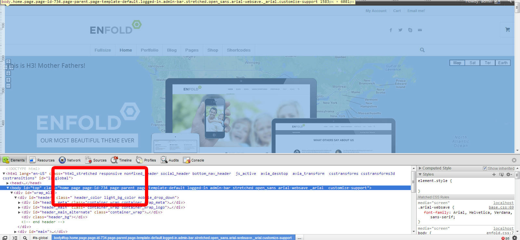Expand the Computed Style section

coord(420,168)
